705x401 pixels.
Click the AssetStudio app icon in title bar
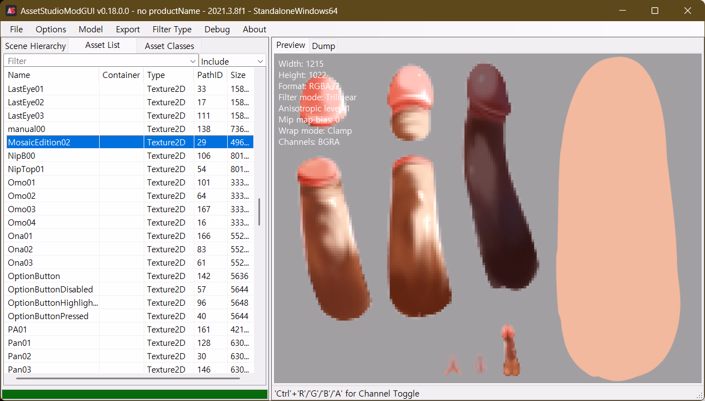click(x=11, y=11)
